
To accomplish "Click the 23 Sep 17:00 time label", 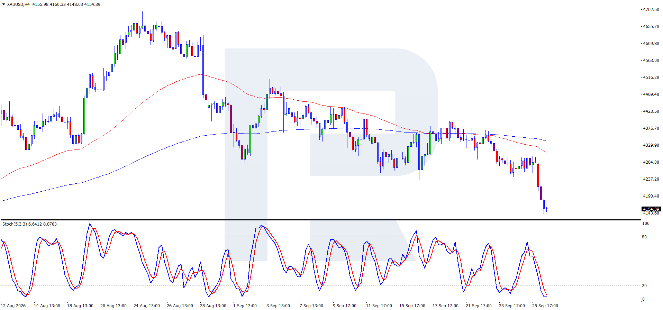I will (x=512, y=306).
